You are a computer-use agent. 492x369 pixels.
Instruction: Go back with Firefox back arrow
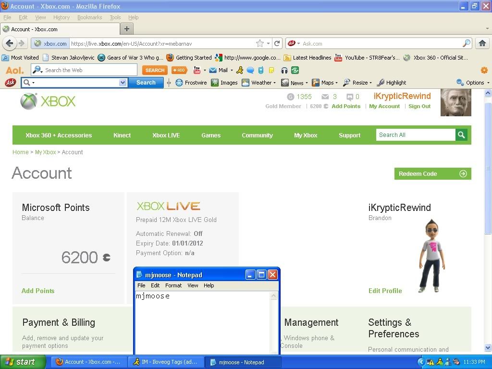(10, 43)
